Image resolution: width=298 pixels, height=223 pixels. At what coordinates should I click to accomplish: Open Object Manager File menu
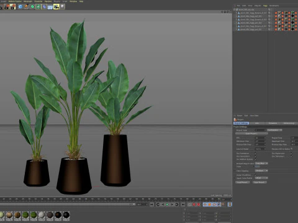coord(238,6)
